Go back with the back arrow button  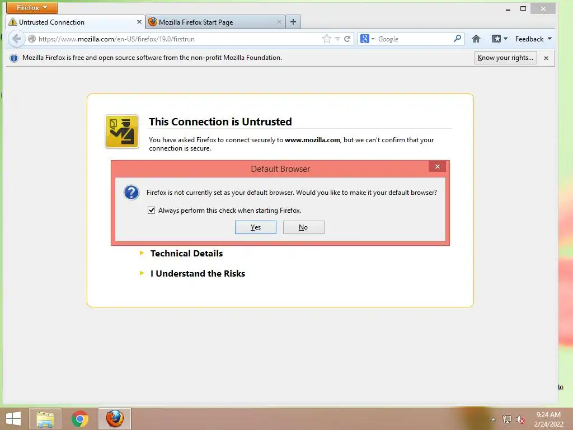point(16,39)
